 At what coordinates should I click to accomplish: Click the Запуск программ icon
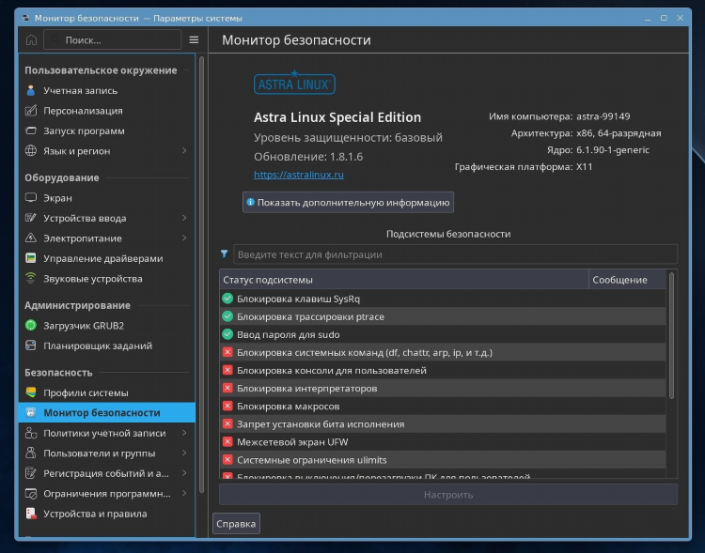coord(31,131)
